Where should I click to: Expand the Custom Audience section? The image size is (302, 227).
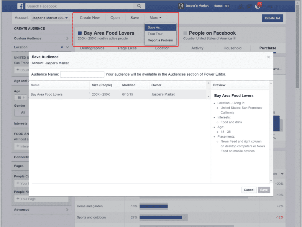41,39
